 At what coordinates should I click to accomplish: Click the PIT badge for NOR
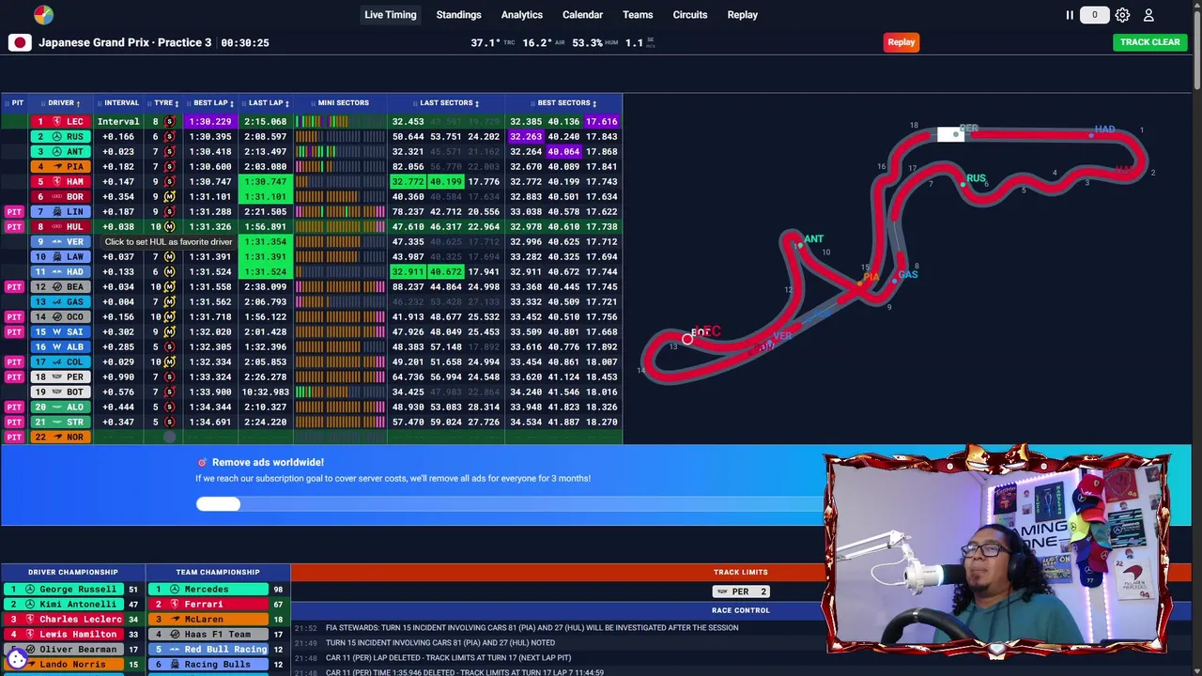pos(14,437)
